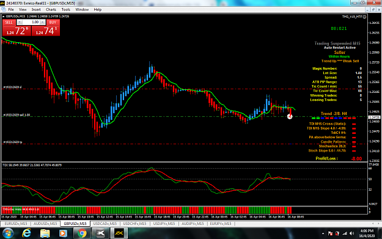Click the 1.24 72 sell price tile
Viewport: 382px width, 239px height.
pyautogui.click(x=17, y=31)
